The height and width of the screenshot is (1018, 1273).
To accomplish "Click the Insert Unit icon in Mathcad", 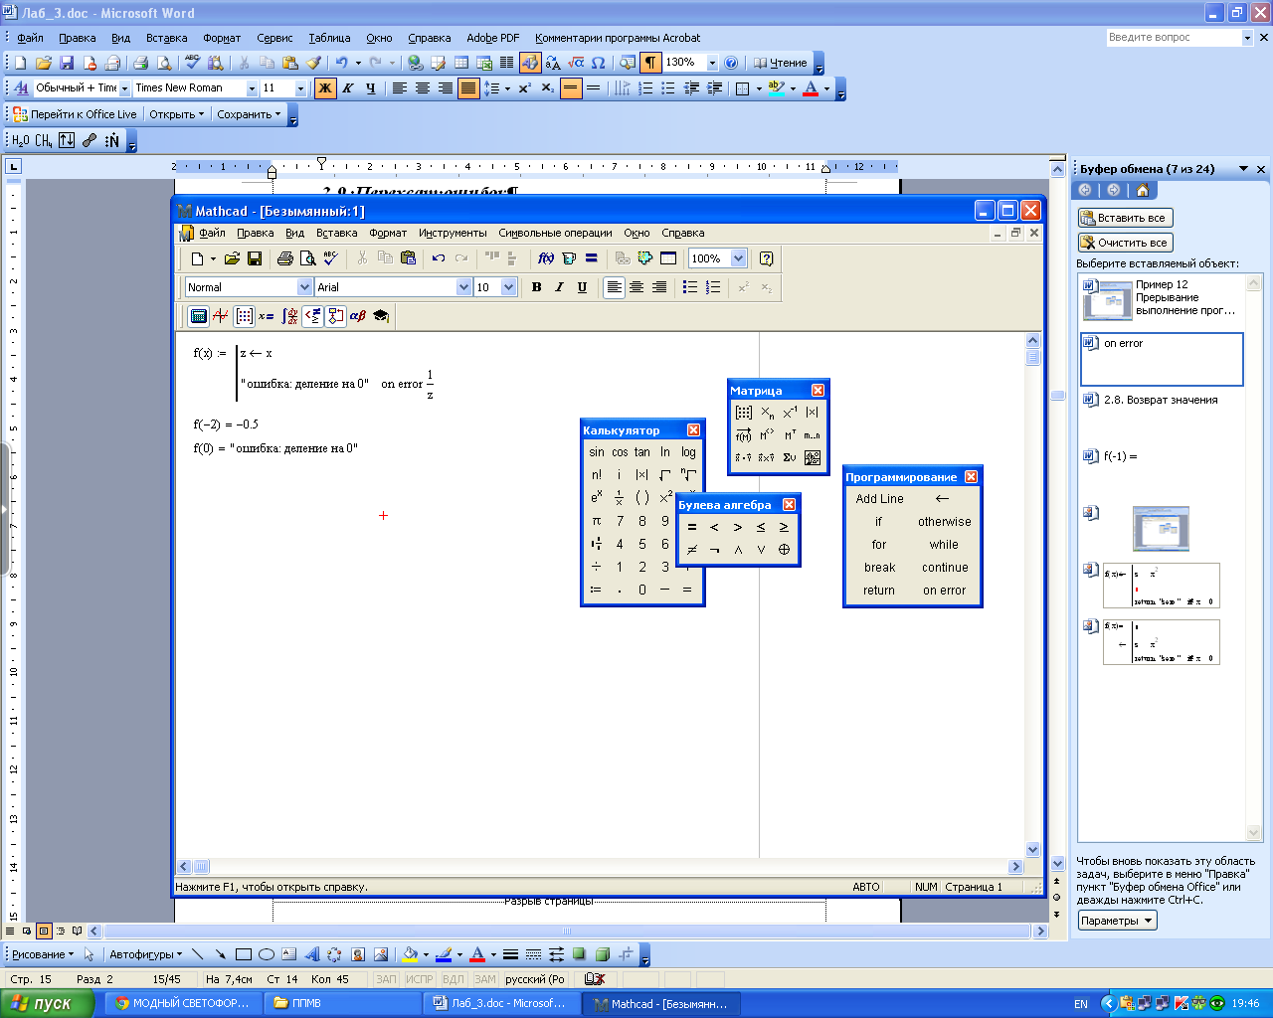I will point(569,258).
